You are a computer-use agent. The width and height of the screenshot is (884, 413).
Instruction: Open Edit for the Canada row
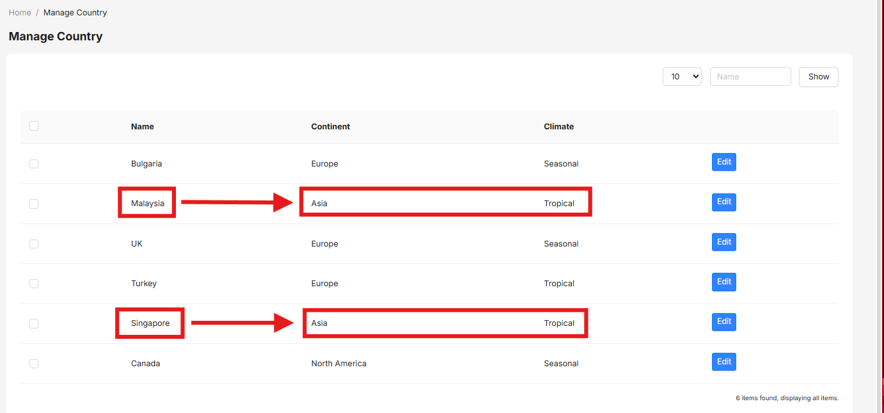tap(724, 362)
